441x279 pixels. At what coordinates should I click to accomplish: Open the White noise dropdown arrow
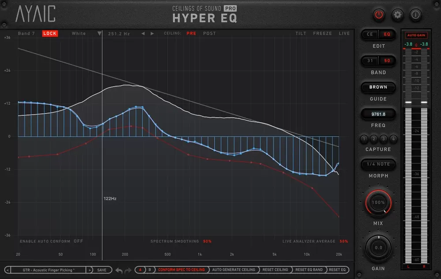(99, 33)
